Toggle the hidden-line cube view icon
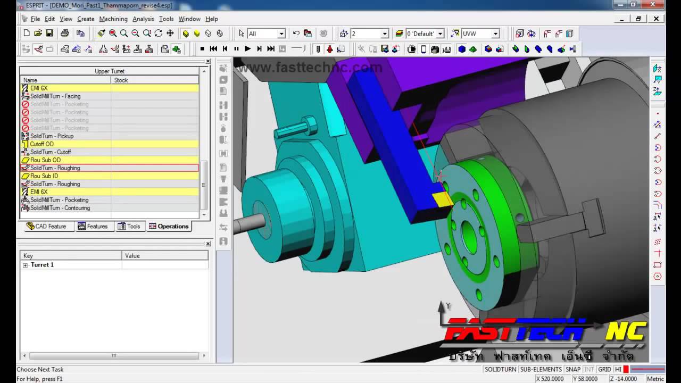Image resolution: width=681 pixels, height=383 pixels. point(219,33)
